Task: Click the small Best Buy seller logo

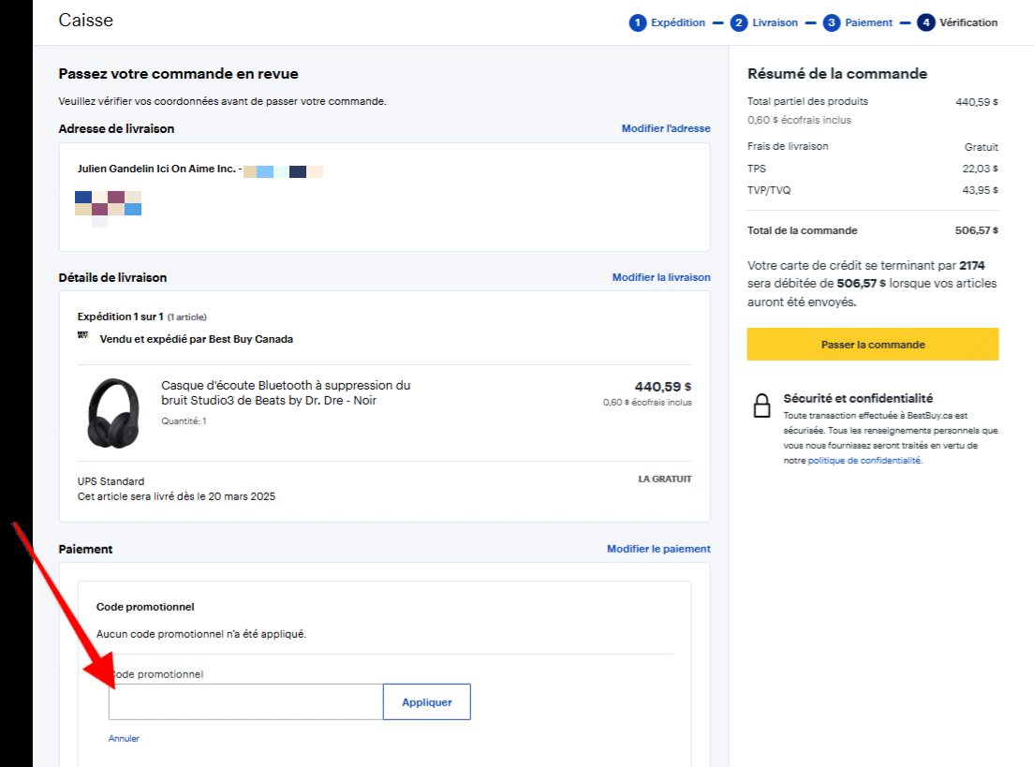Action: 83,335
